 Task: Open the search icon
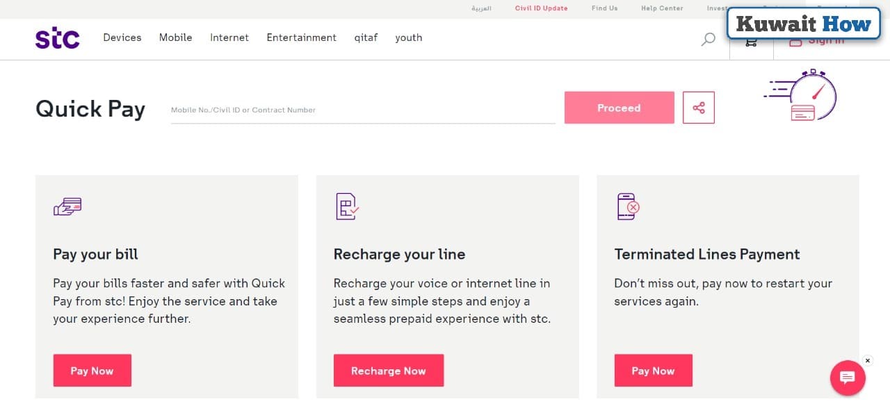708,40
